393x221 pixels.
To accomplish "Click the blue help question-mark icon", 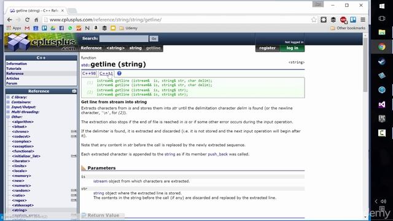I will coord(119,74).
